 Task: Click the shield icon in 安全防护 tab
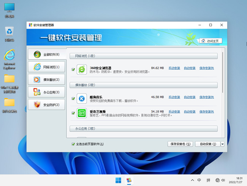[37, 104]
